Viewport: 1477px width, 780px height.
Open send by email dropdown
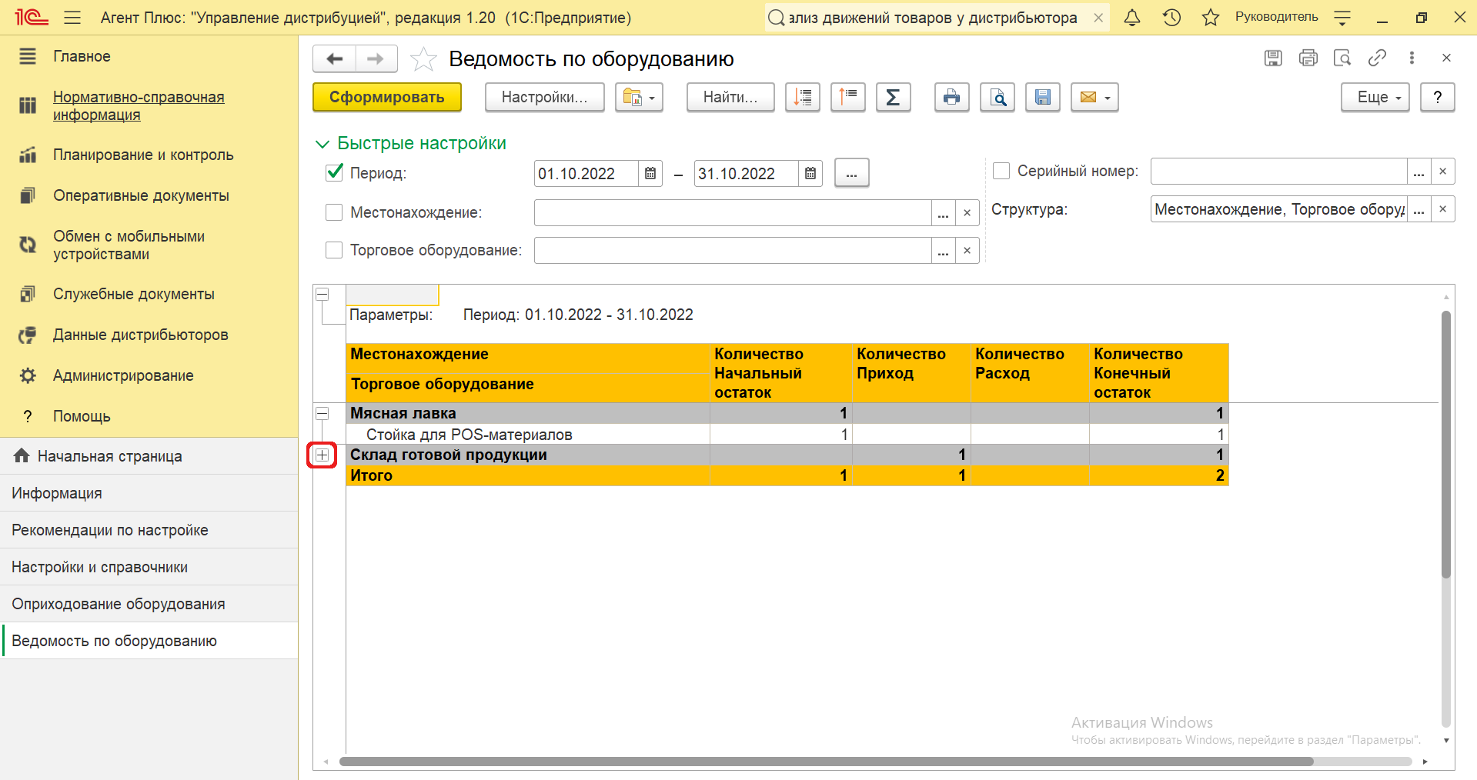click(x=1094, y=97)
